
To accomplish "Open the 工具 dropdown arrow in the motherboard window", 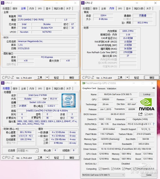I will click(47, 78).
